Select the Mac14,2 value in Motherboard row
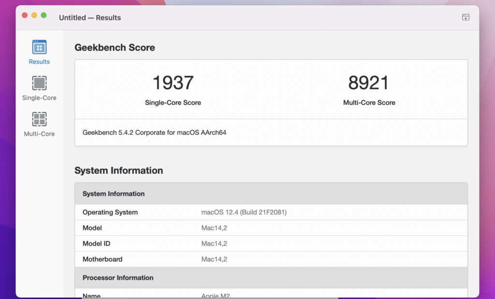Image resolution: width=495 pixels, height=299 pixels. [x=214, y=259]
